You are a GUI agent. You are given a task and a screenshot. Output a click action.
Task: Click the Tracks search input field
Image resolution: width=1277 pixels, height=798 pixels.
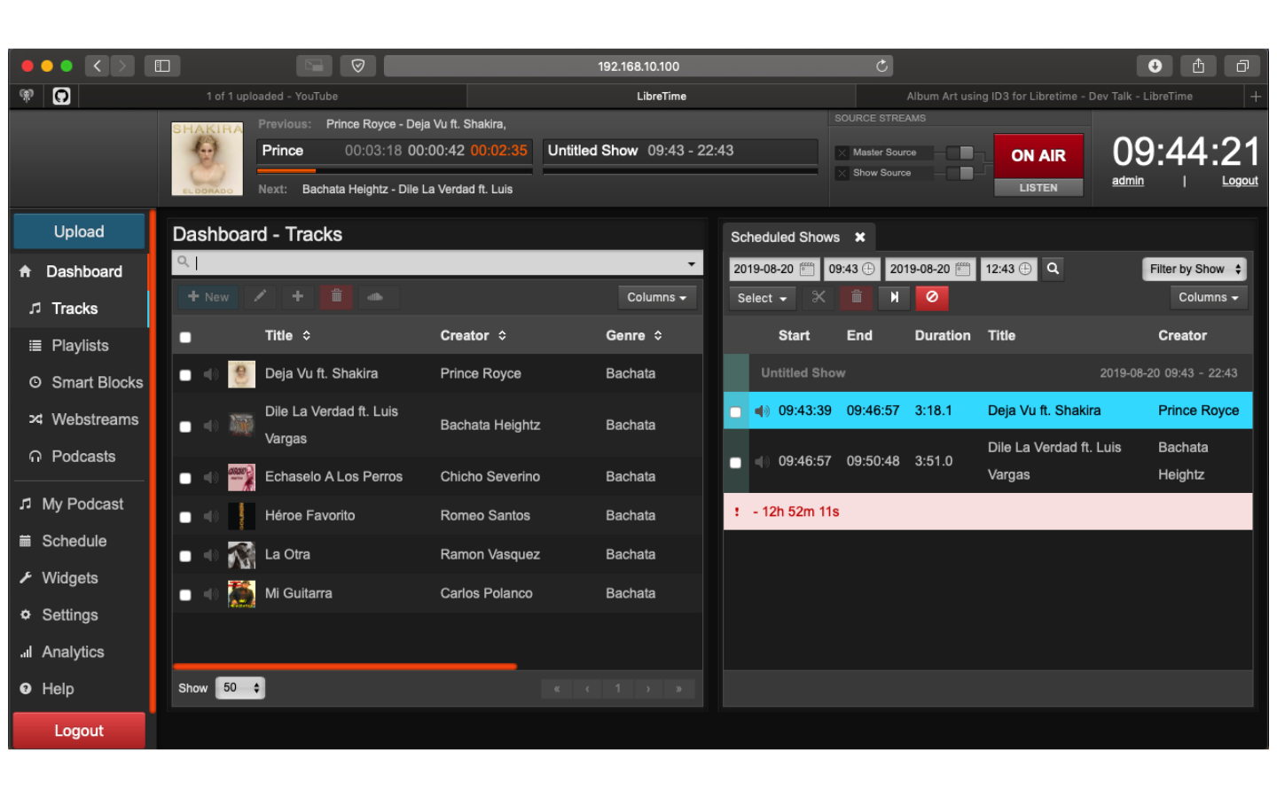437,262
